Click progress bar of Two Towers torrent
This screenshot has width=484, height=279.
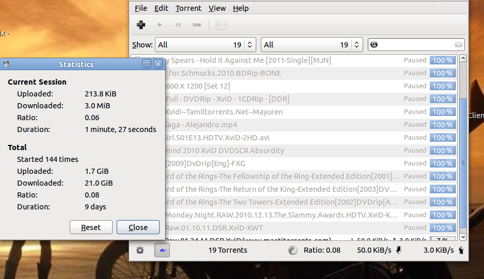(x=443, y=202)
